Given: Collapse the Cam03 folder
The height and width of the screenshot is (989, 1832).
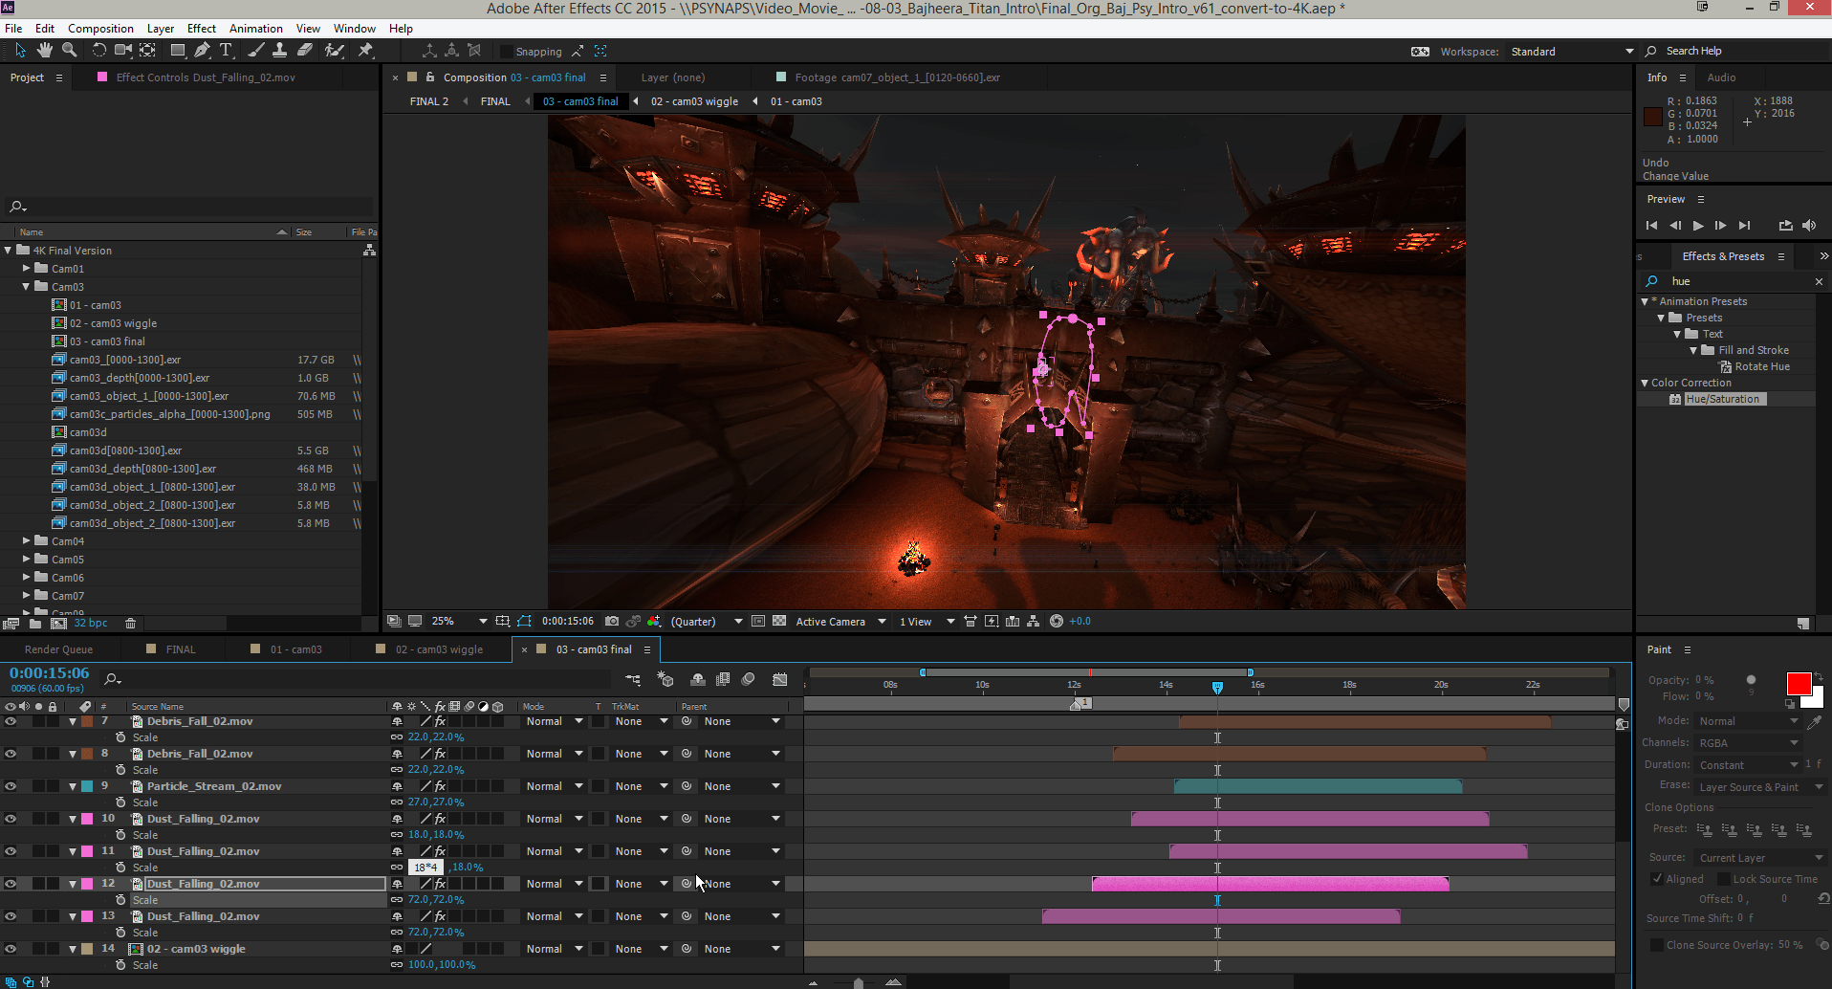Looking at the screenshot, I should pos(27,286).
